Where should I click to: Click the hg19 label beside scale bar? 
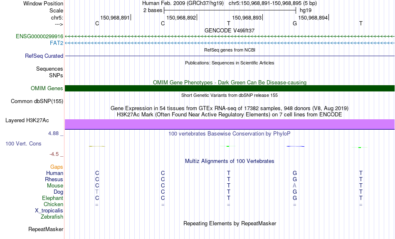pos(306,10)
